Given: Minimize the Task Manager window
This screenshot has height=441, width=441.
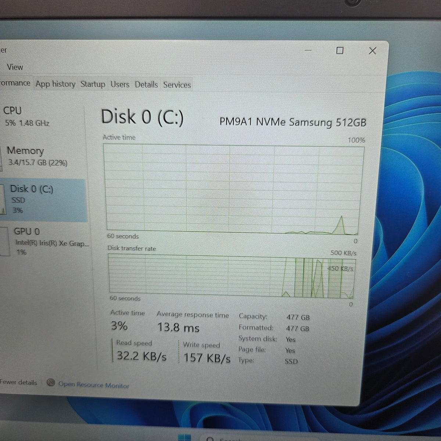Looking at the screenshot, I should pyautogui.click(x=308, y=50).
